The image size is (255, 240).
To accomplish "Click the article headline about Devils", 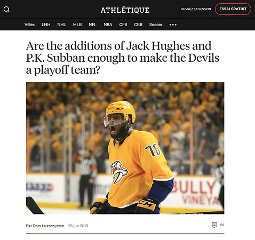I will pos(123,58).
